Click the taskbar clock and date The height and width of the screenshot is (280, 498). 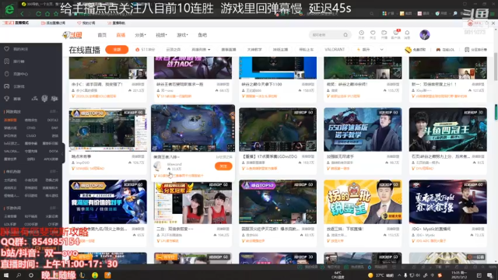point(458,275)
